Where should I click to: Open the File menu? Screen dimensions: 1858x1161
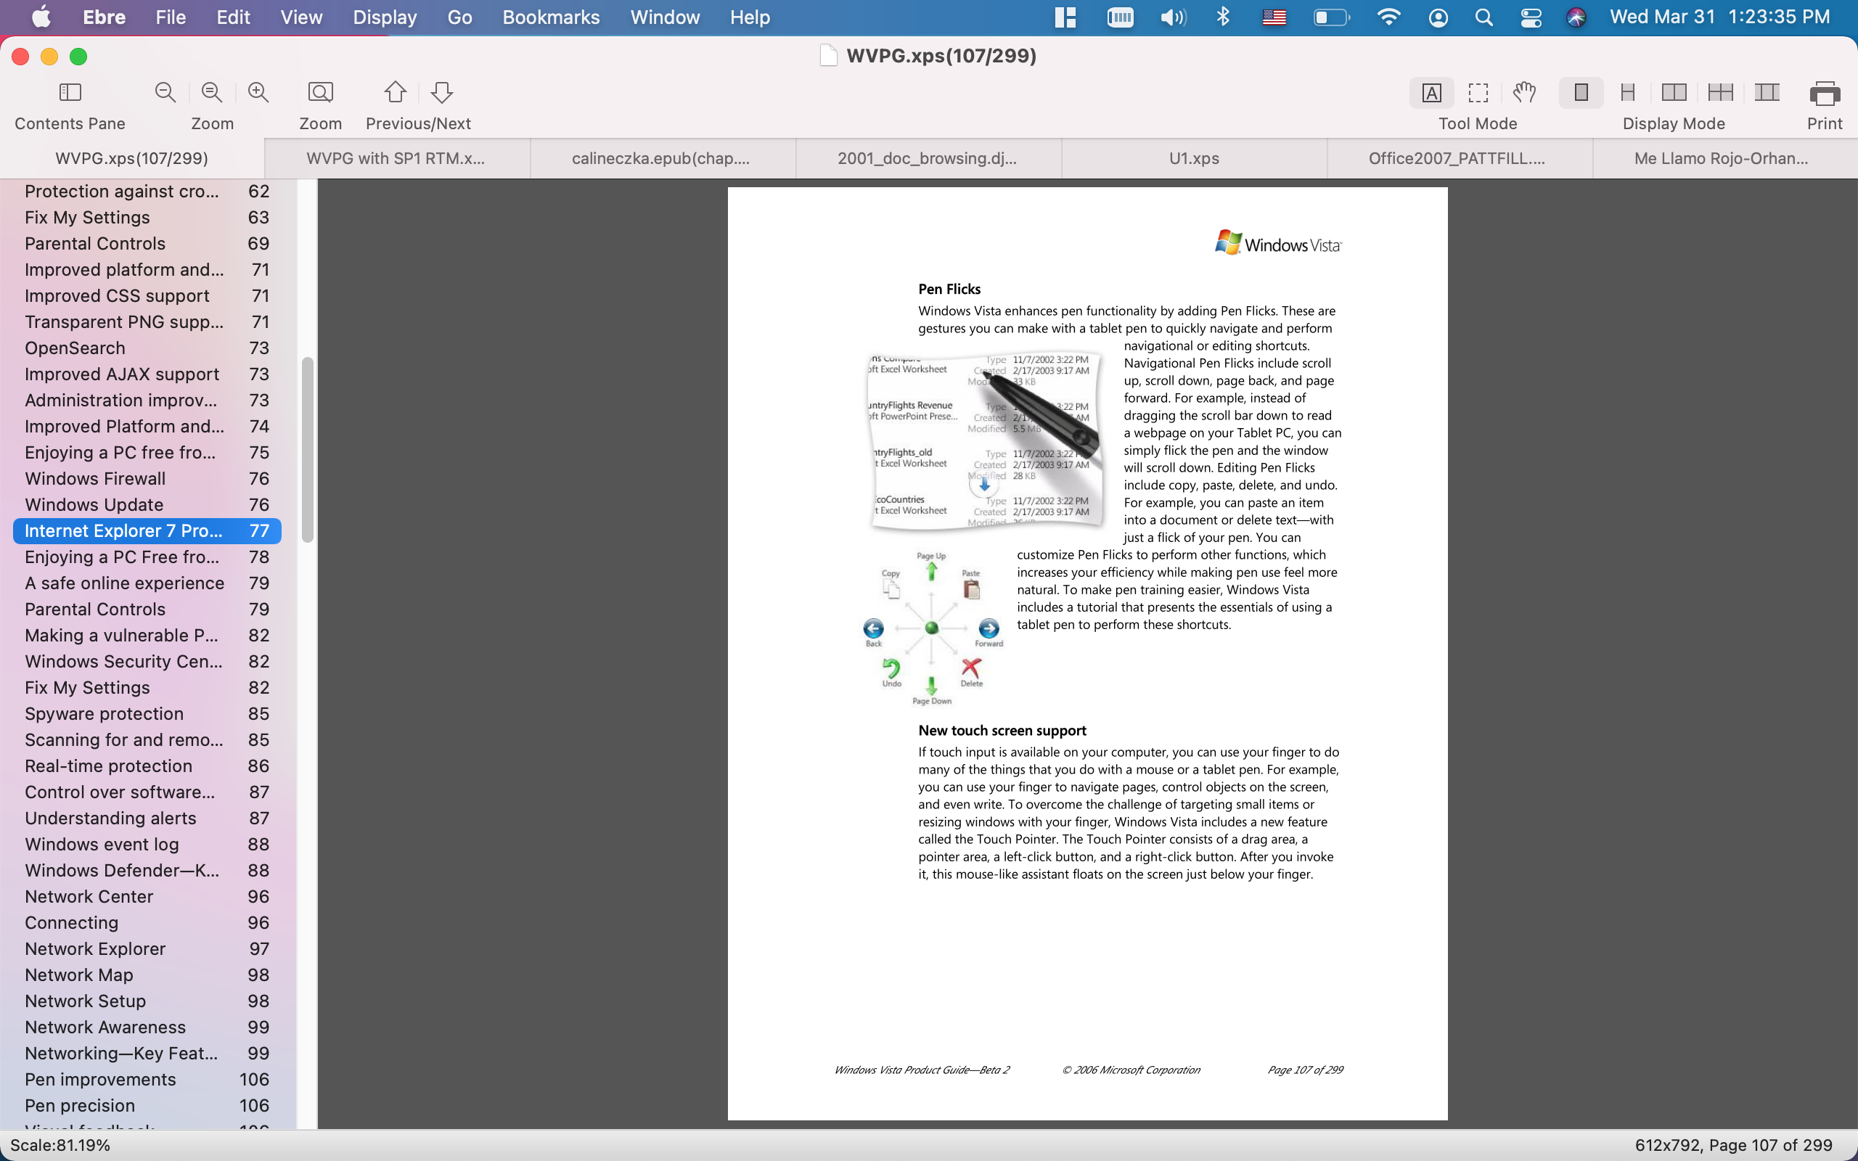171,17
